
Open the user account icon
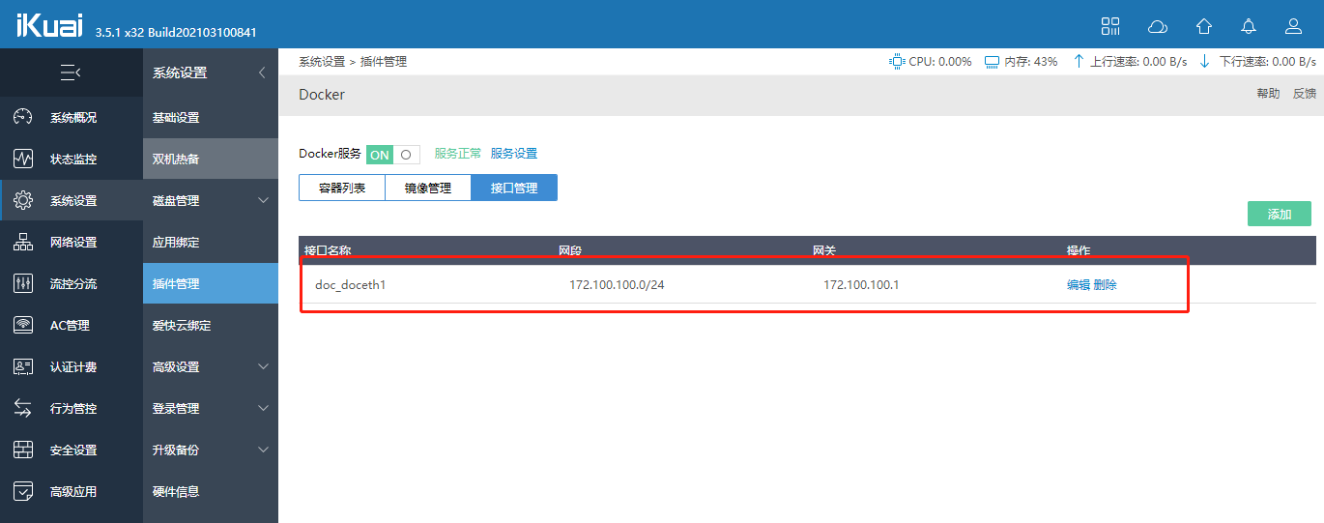click(1293, 26)
